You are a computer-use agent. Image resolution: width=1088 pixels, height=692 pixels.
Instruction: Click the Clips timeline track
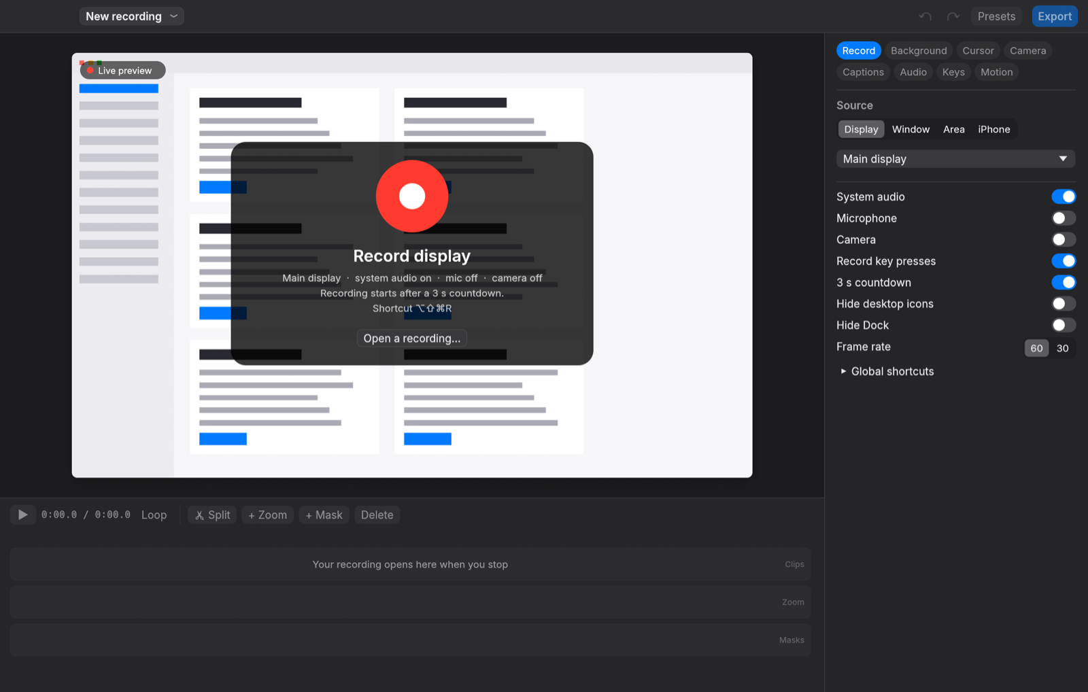411,564
